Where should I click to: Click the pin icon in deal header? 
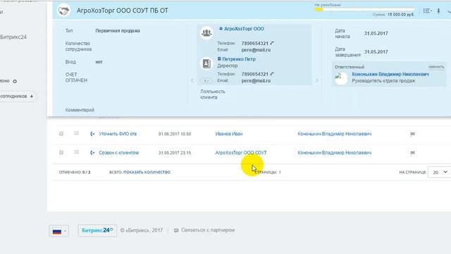[438, 11]
